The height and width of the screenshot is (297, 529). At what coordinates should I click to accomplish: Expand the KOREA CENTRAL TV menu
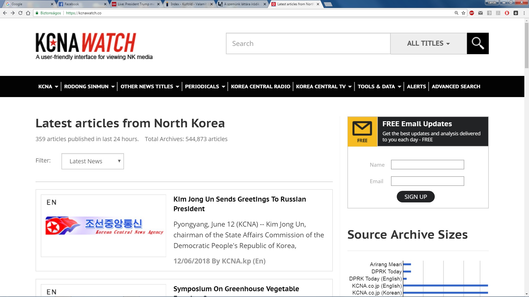point(324,86)
